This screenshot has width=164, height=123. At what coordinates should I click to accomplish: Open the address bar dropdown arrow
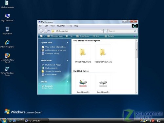pyautogui.click(x=102, y=31)
